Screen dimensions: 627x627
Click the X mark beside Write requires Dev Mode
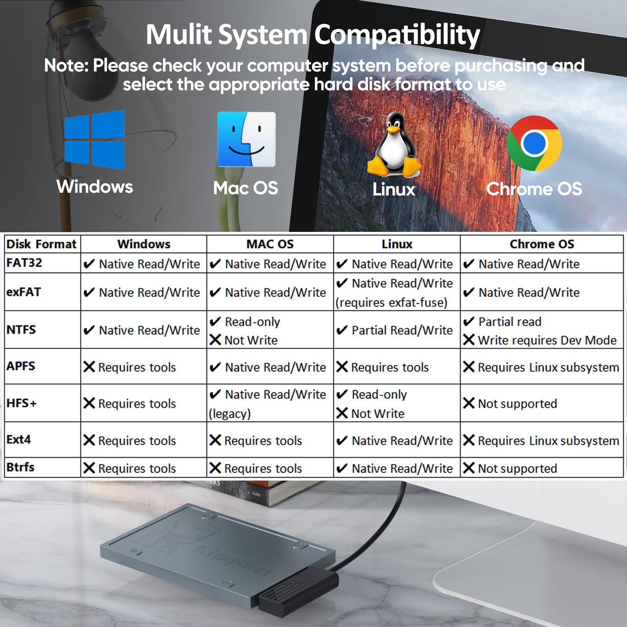(469, 340)
